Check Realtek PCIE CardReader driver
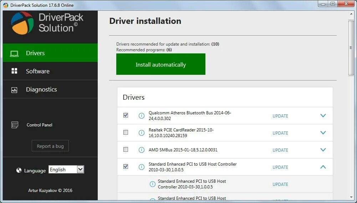 [x=126, y=132]
